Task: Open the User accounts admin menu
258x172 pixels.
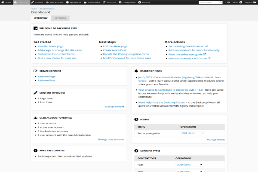Action: (56, 2)
